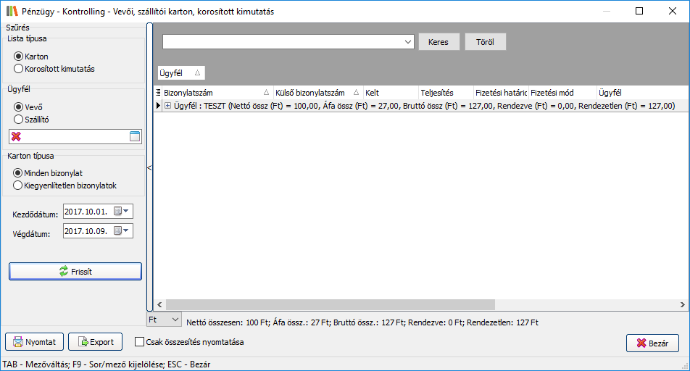Click the red X clear customer icon
690x371 pixels.
(x=16, y=136)
